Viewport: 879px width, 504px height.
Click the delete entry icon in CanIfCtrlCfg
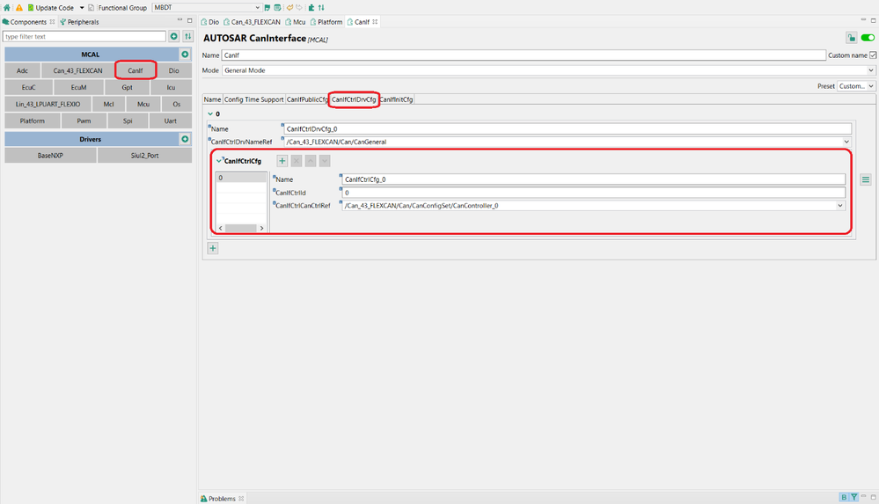click(297, 161)
